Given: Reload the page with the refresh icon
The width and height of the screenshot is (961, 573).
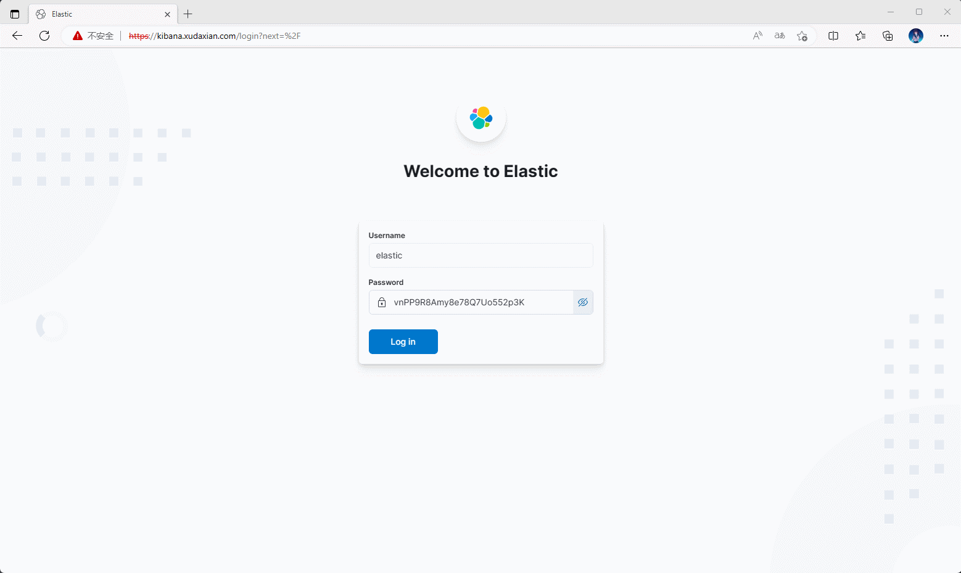Looking at the screenshot, I should click(x=44, y=36).
